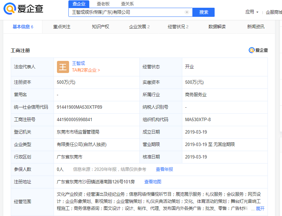Click the 王 avatar icon for legal representative
The height and width of the screenshot is (216, 282).
click(63, 67)
